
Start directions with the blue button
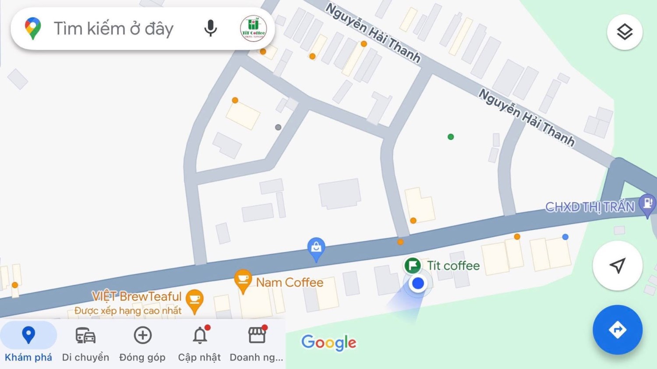618,330
